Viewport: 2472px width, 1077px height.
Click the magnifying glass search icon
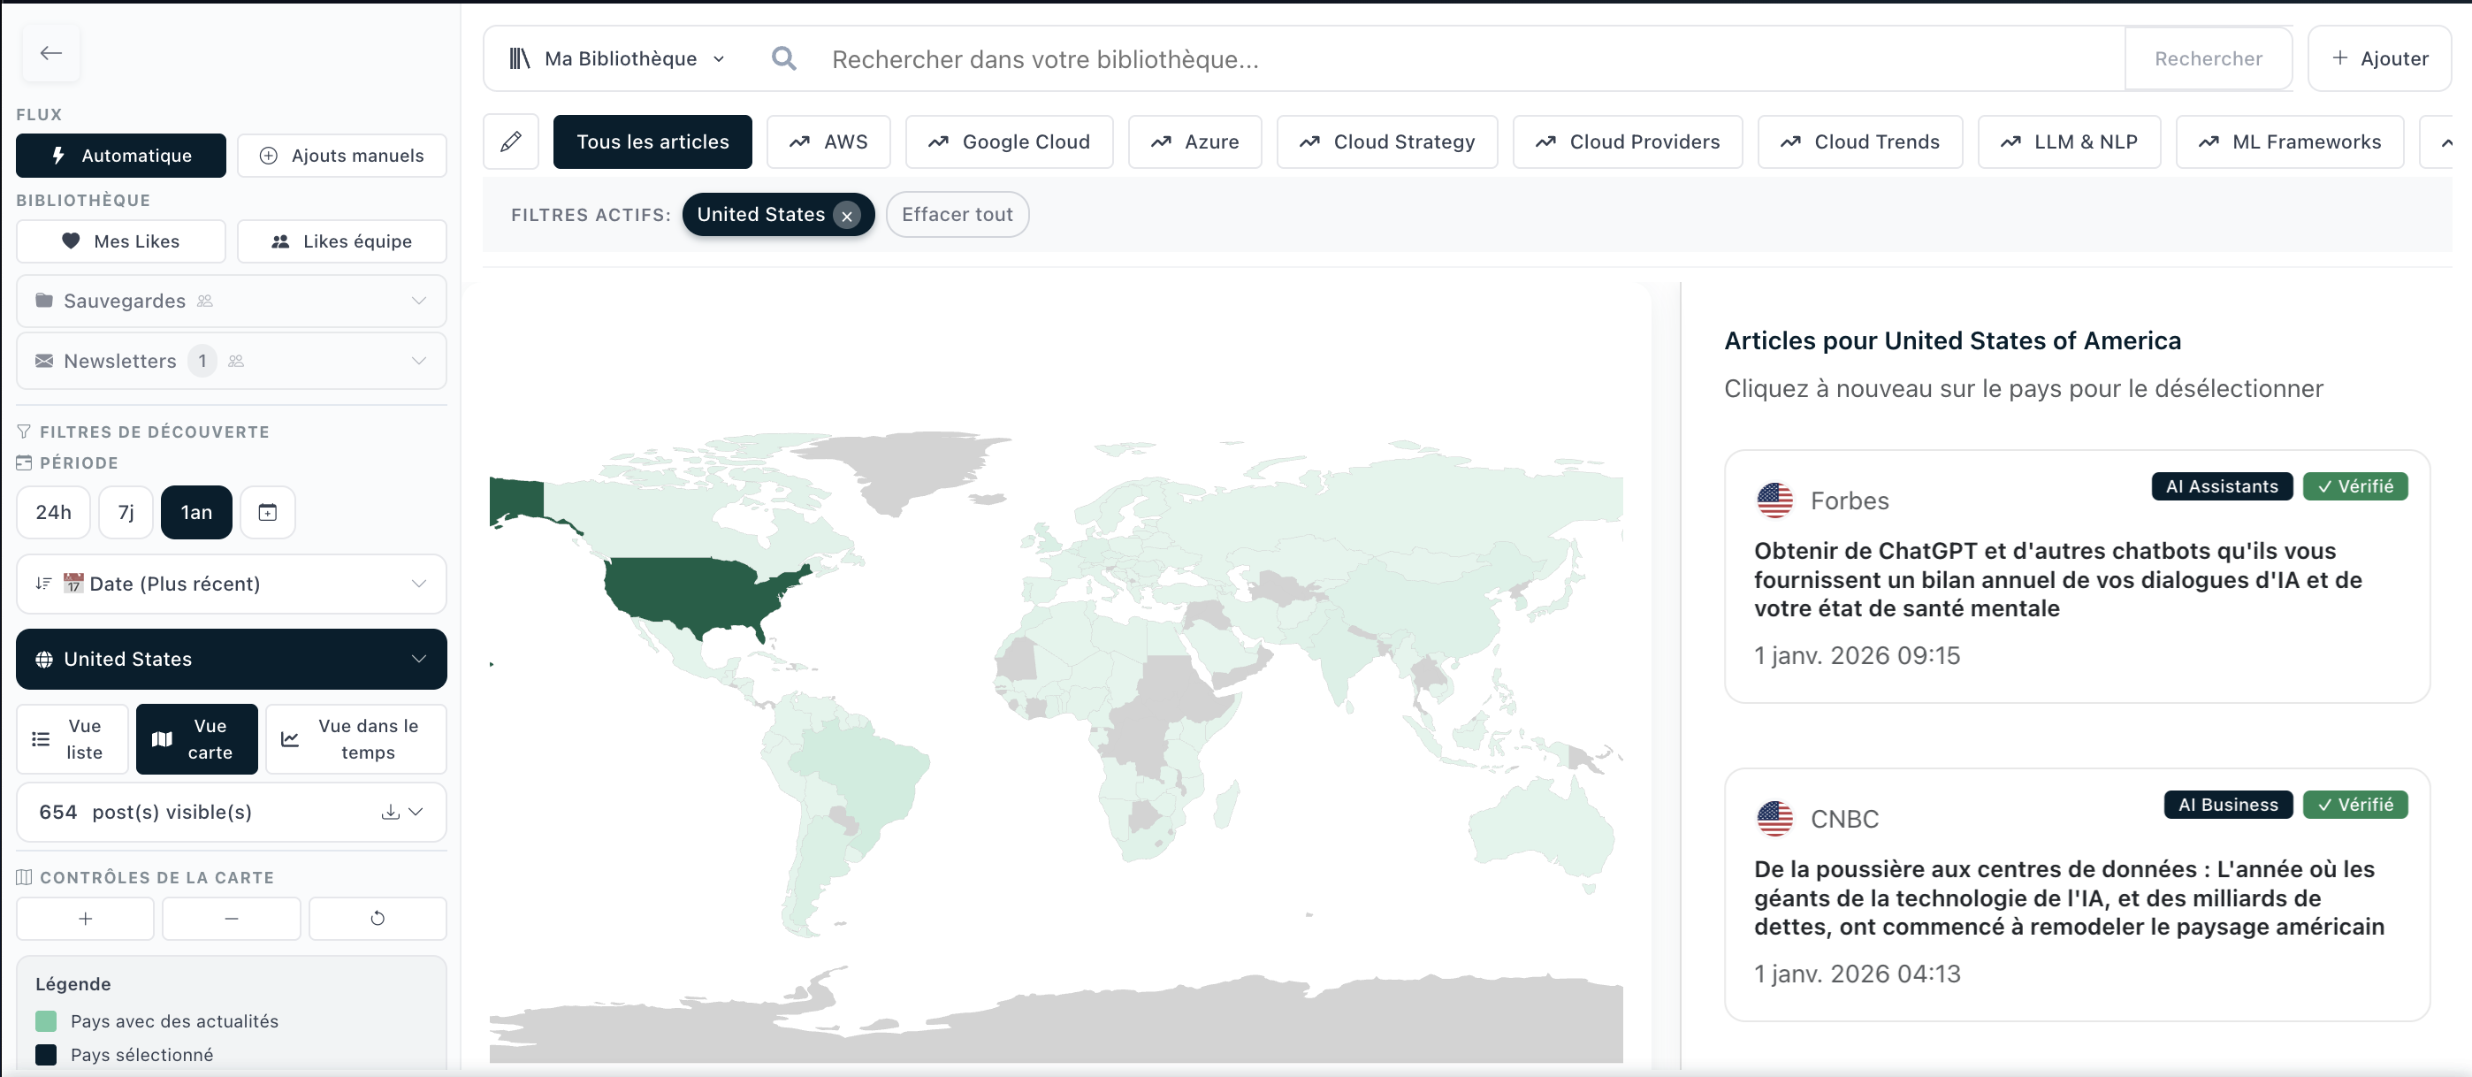coord(784,58)
